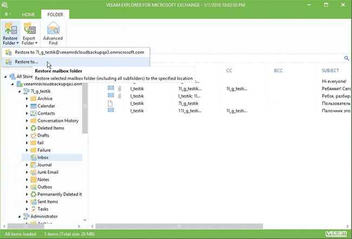Click the '5 items (Total size: 26 MB)' status
This screenshot has height=239, width=352.
point(69,234)
